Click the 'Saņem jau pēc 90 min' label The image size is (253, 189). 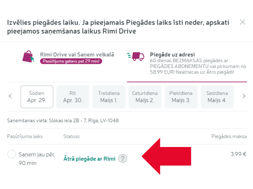pos(37,159)
